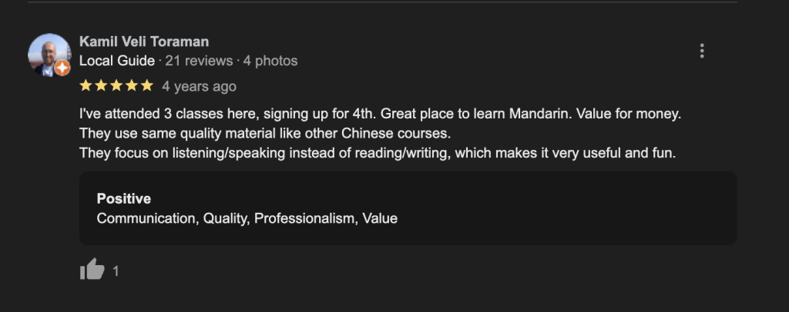The height and width of the screenshot is (312, 789).
Task: Click the '4 years ago' timestamp
Action: [x=199, y=86]
